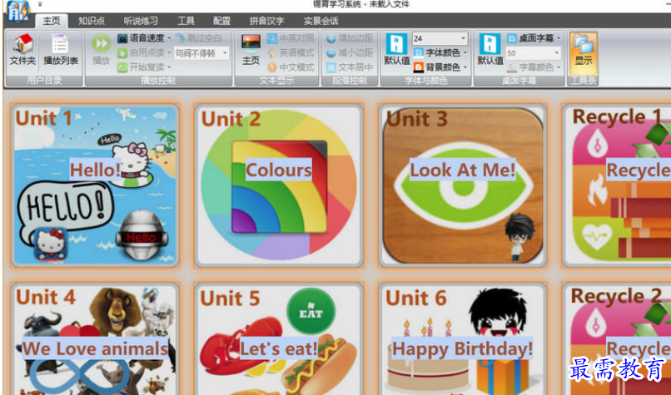This screenshot has width=671, height=395.
Task: Click the "Unit 5" heading text
Action: point(230,298)
